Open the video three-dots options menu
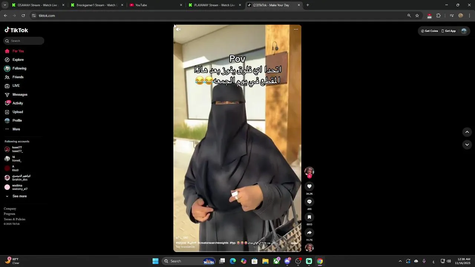 pos(296,29)
